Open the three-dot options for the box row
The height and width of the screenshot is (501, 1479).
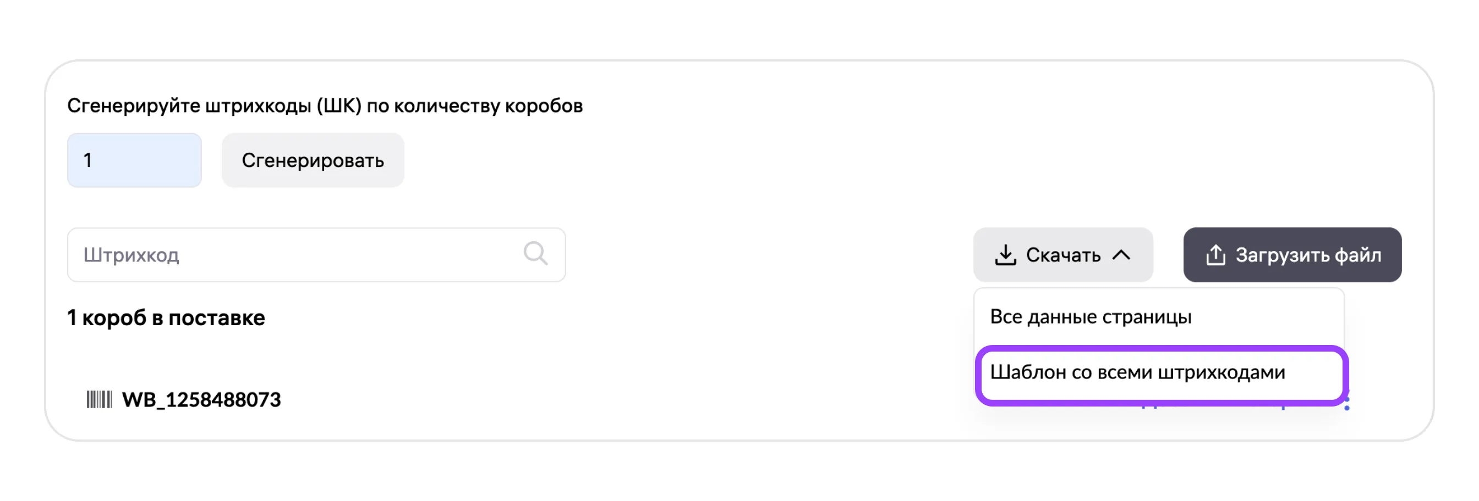1347,406
